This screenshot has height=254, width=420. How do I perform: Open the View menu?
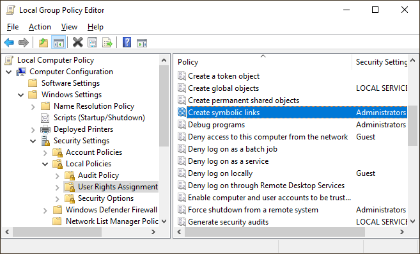(69, 27)
